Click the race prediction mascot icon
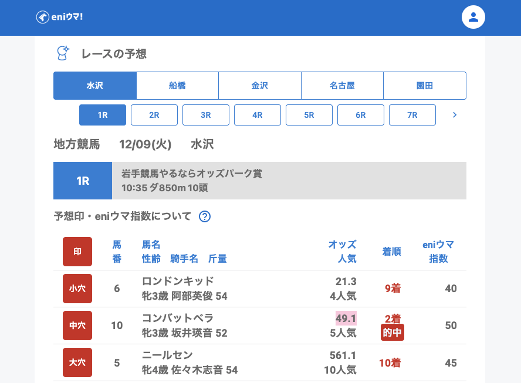Viewport: 521px width, 383px height. tap(62, 53)
